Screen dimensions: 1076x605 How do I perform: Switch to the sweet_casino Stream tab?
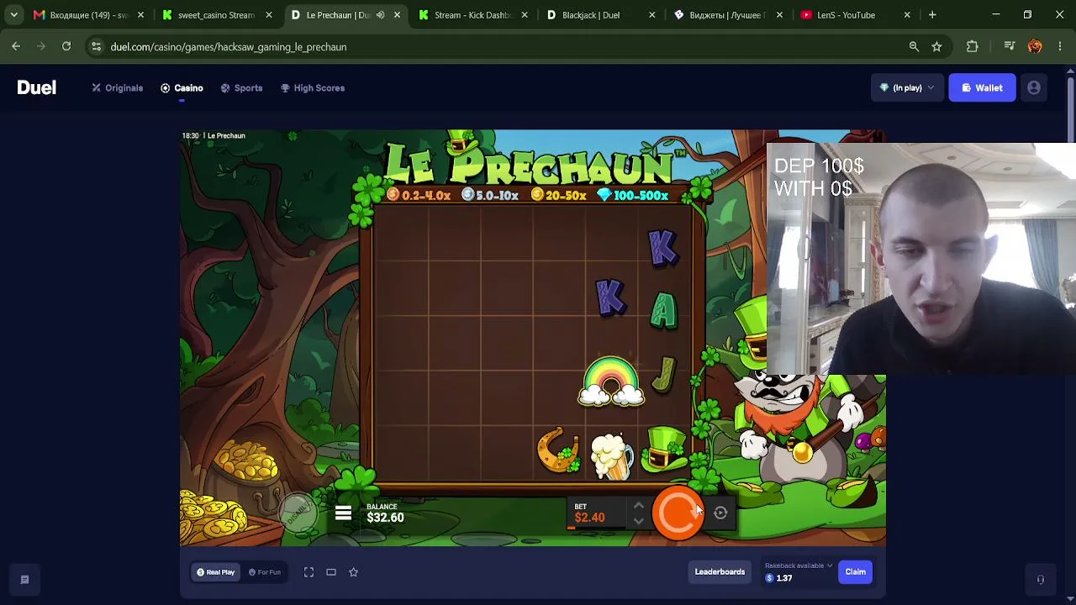click(x=216, y=15)
